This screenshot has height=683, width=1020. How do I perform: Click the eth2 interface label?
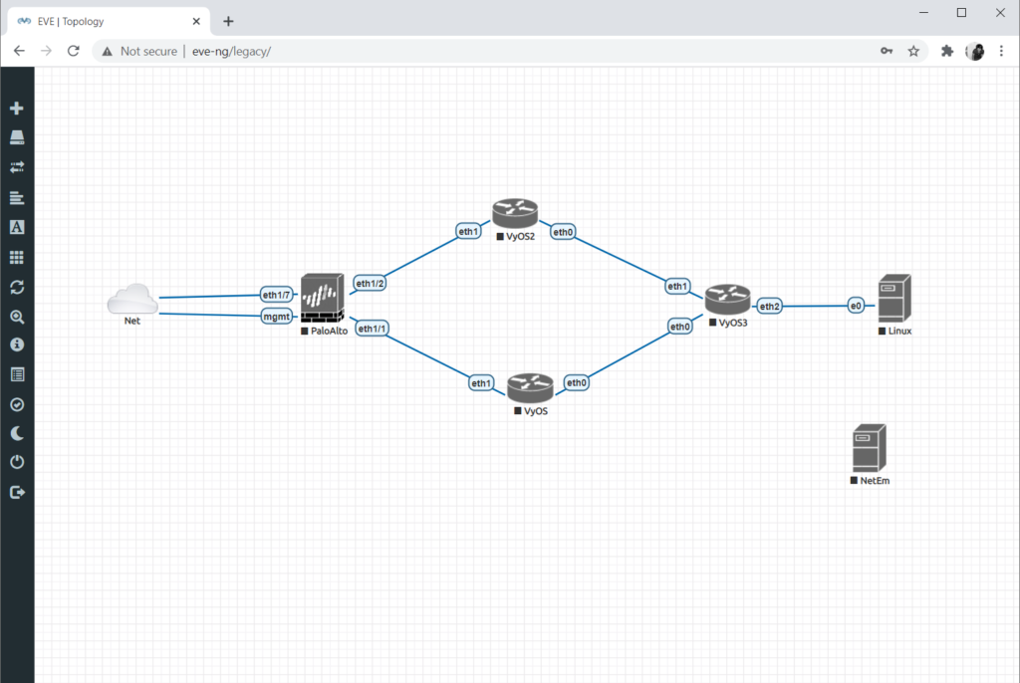(x=770, y=307)
